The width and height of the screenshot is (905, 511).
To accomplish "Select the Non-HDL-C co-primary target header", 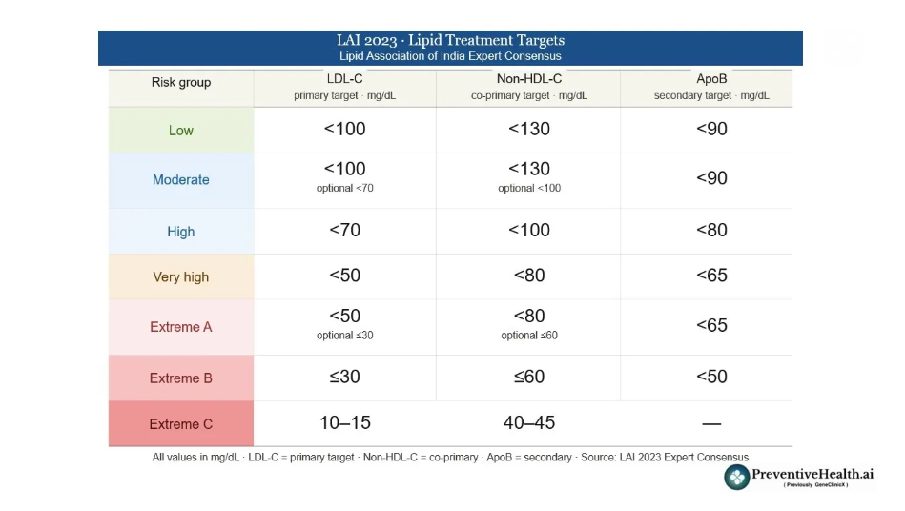I will click(x=529, y=87).
